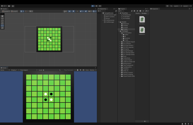Toggle Stats overlay in Game view

[87, 70]
